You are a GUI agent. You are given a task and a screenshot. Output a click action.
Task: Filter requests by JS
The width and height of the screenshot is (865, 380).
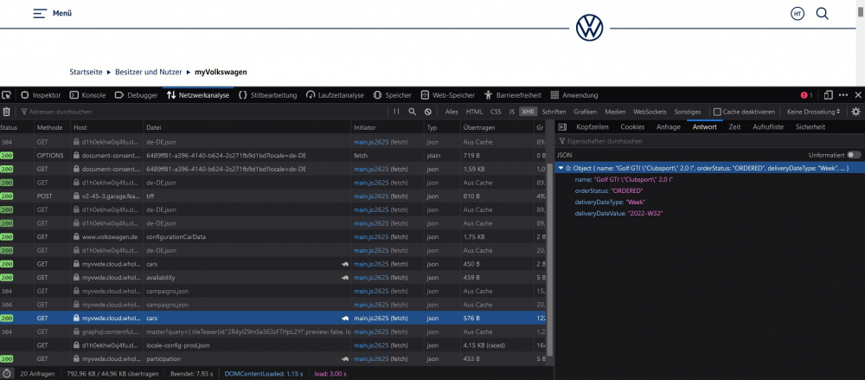[511, 112]
